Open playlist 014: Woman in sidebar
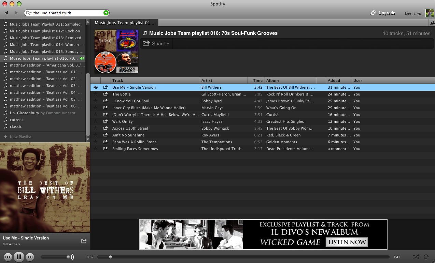 click(x=43, y=45)
